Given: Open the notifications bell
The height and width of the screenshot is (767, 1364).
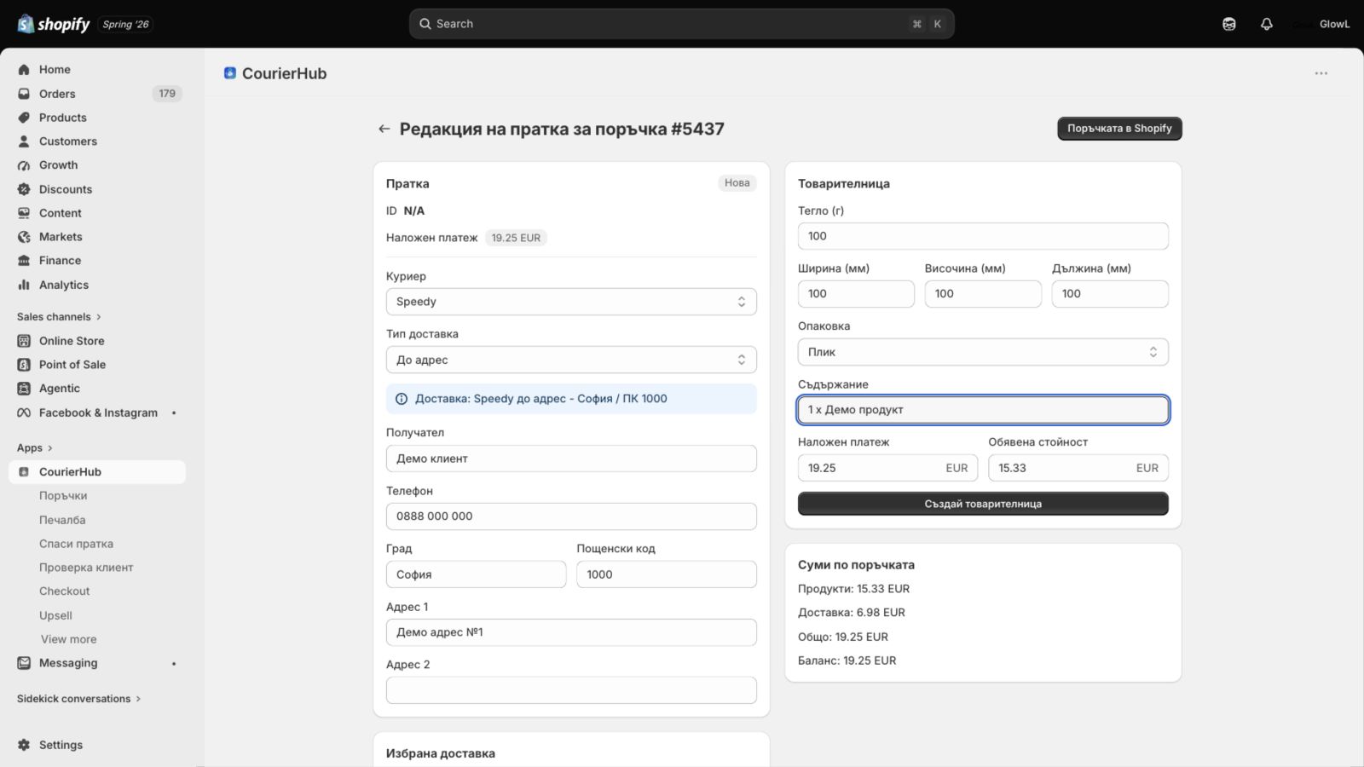Looking at the screenshot, I should [1267, 24].
